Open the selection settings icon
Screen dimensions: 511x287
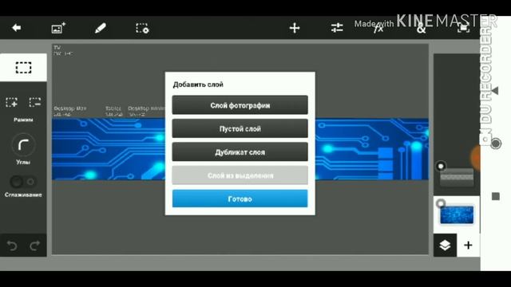pyautogui.click(x=142, y=29)
